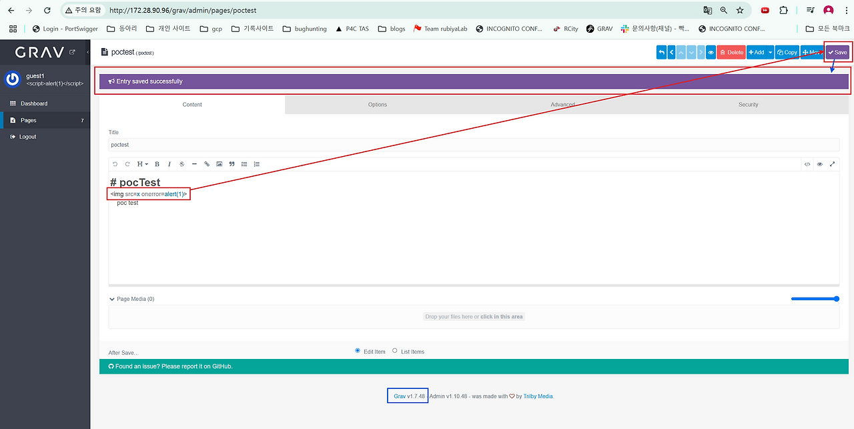Go to previous page with left chevron
The height and width of the screenshot is (429, 854).
tap(671, 52)
